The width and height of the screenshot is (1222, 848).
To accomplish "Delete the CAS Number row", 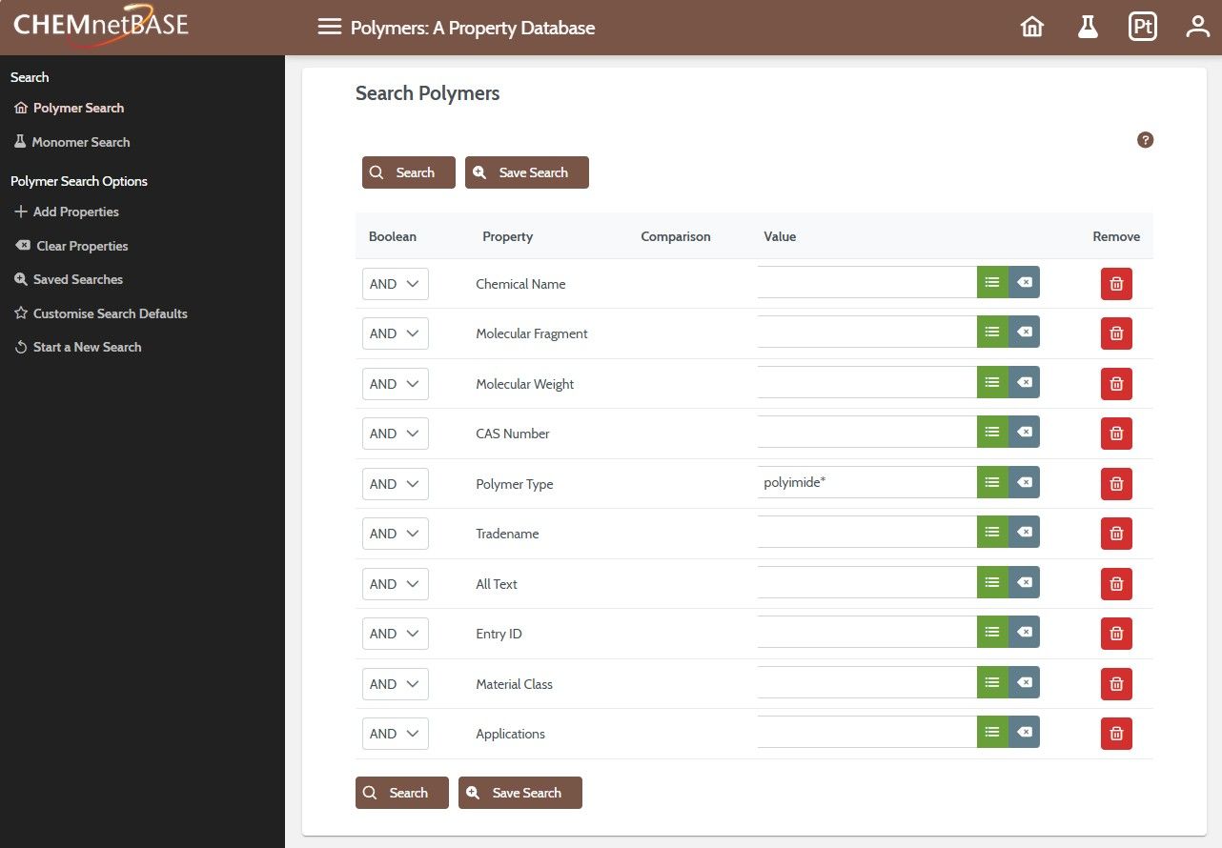I will (x=1116, y=434).
